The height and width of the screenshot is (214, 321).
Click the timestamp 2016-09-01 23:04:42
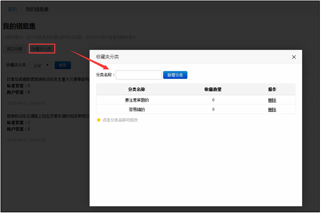click(26, 103)
